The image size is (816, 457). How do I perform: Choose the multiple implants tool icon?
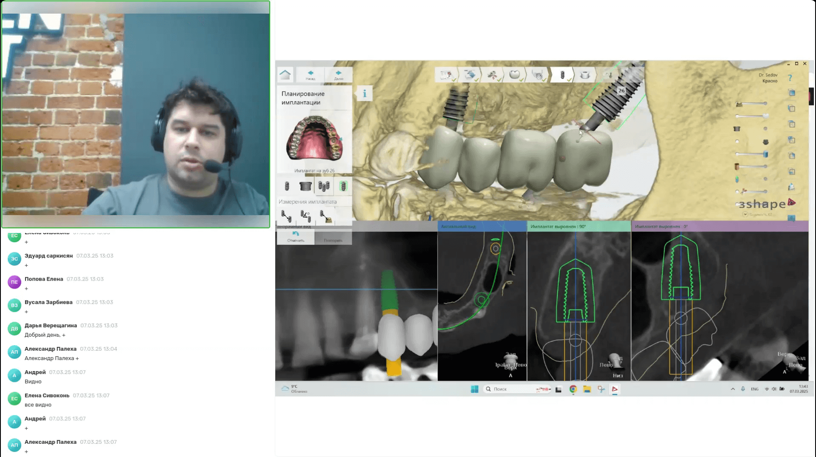click(x=324, y=186)
